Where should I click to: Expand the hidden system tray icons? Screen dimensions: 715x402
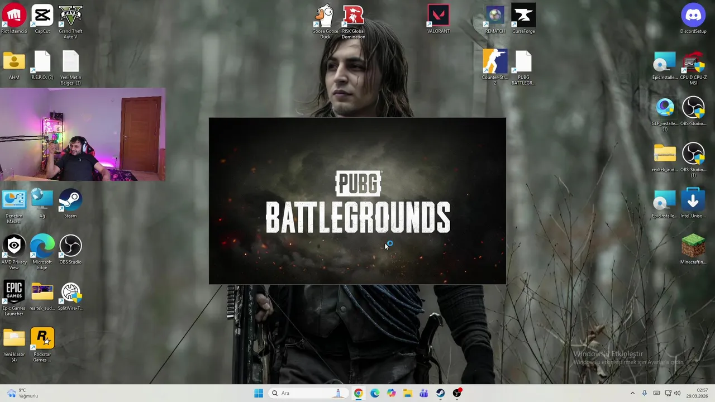click(632, 393)
